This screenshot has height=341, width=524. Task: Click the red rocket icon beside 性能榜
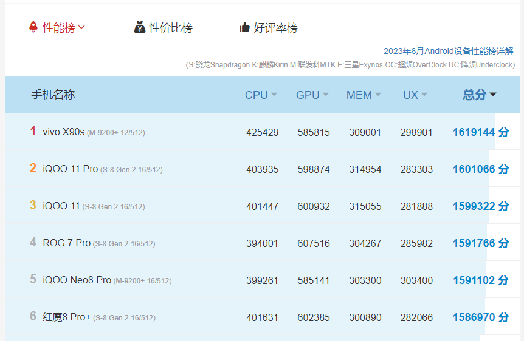click(x=33, y=27)
